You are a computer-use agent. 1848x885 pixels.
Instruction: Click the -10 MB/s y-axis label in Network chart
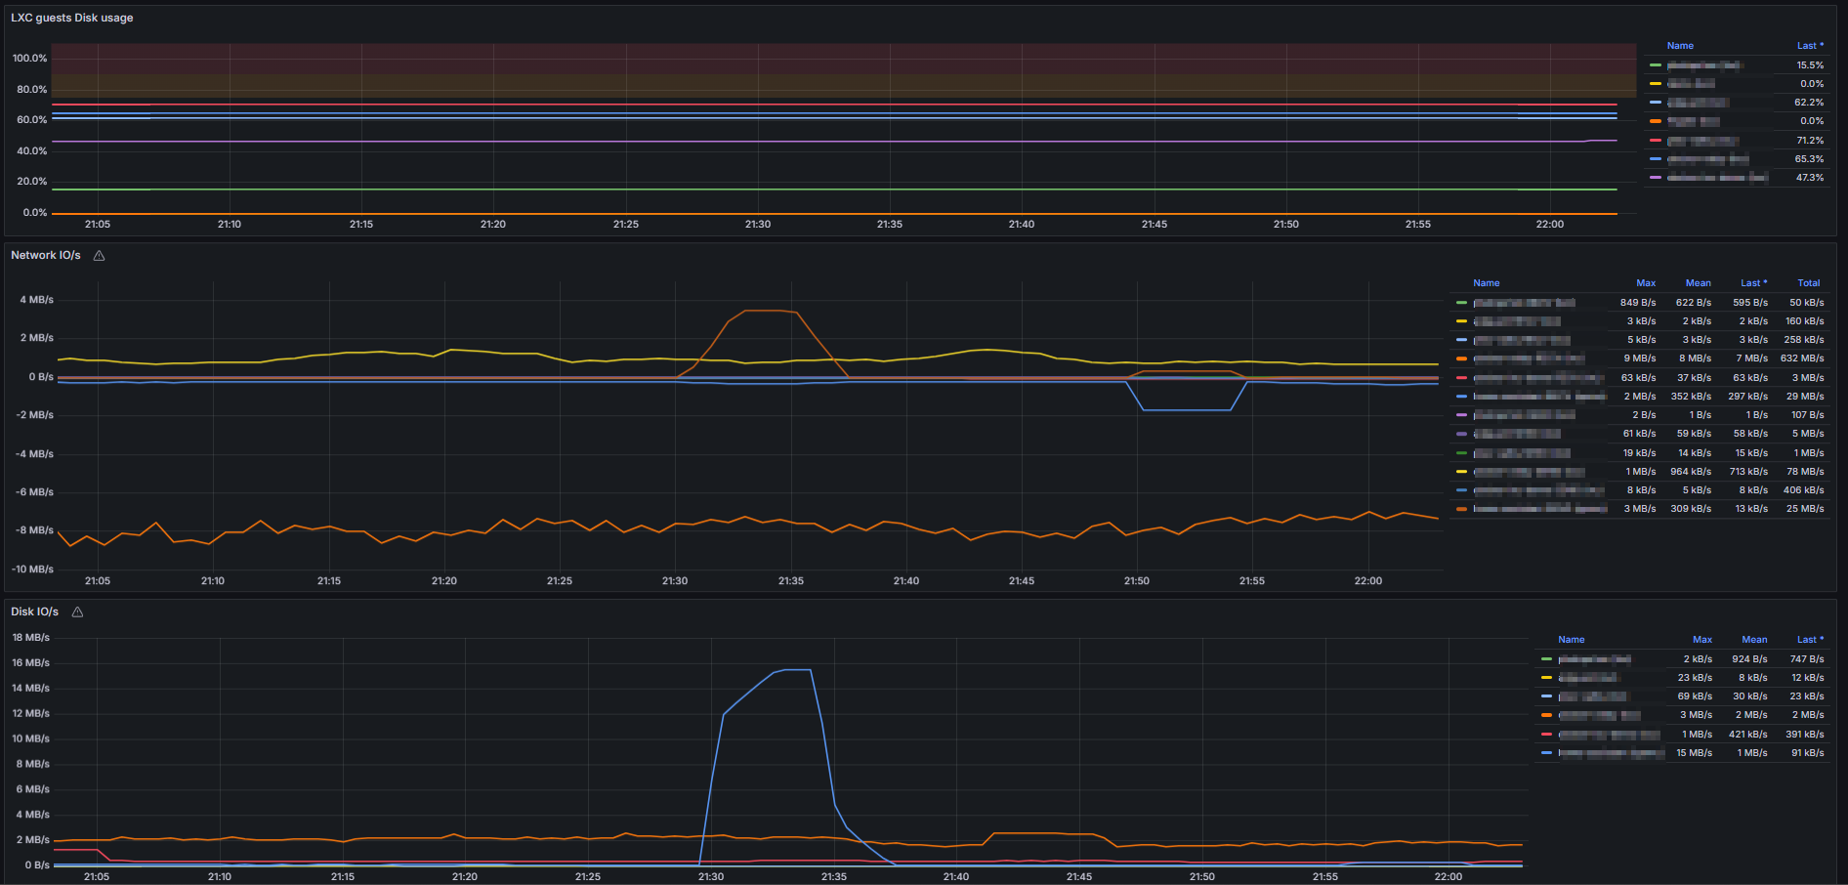[x=32, y=569]
